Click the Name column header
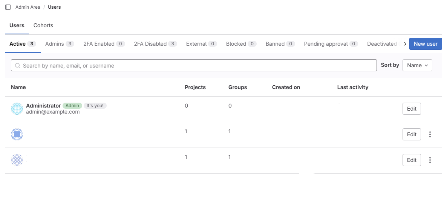This screenshot has width=444, height=217. click(x=18, y=87)
